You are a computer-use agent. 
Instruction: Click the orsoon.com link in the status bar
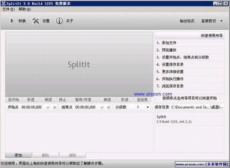pyautogui.click(x=201, y=164)
